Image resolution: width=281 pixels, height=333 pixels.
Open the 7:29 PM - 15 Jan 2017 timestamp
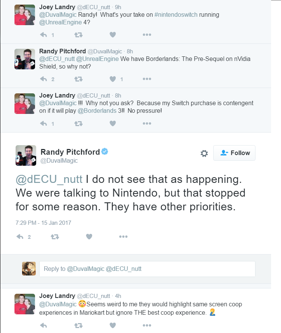tap(43, 223)
